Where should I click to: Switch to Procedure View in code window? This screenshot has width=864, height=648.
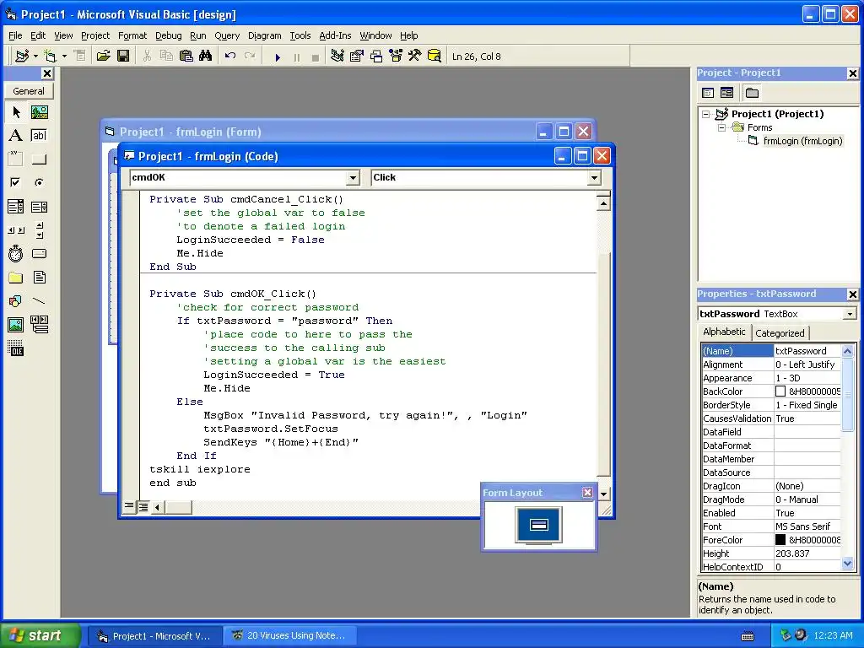coord(129,506)
